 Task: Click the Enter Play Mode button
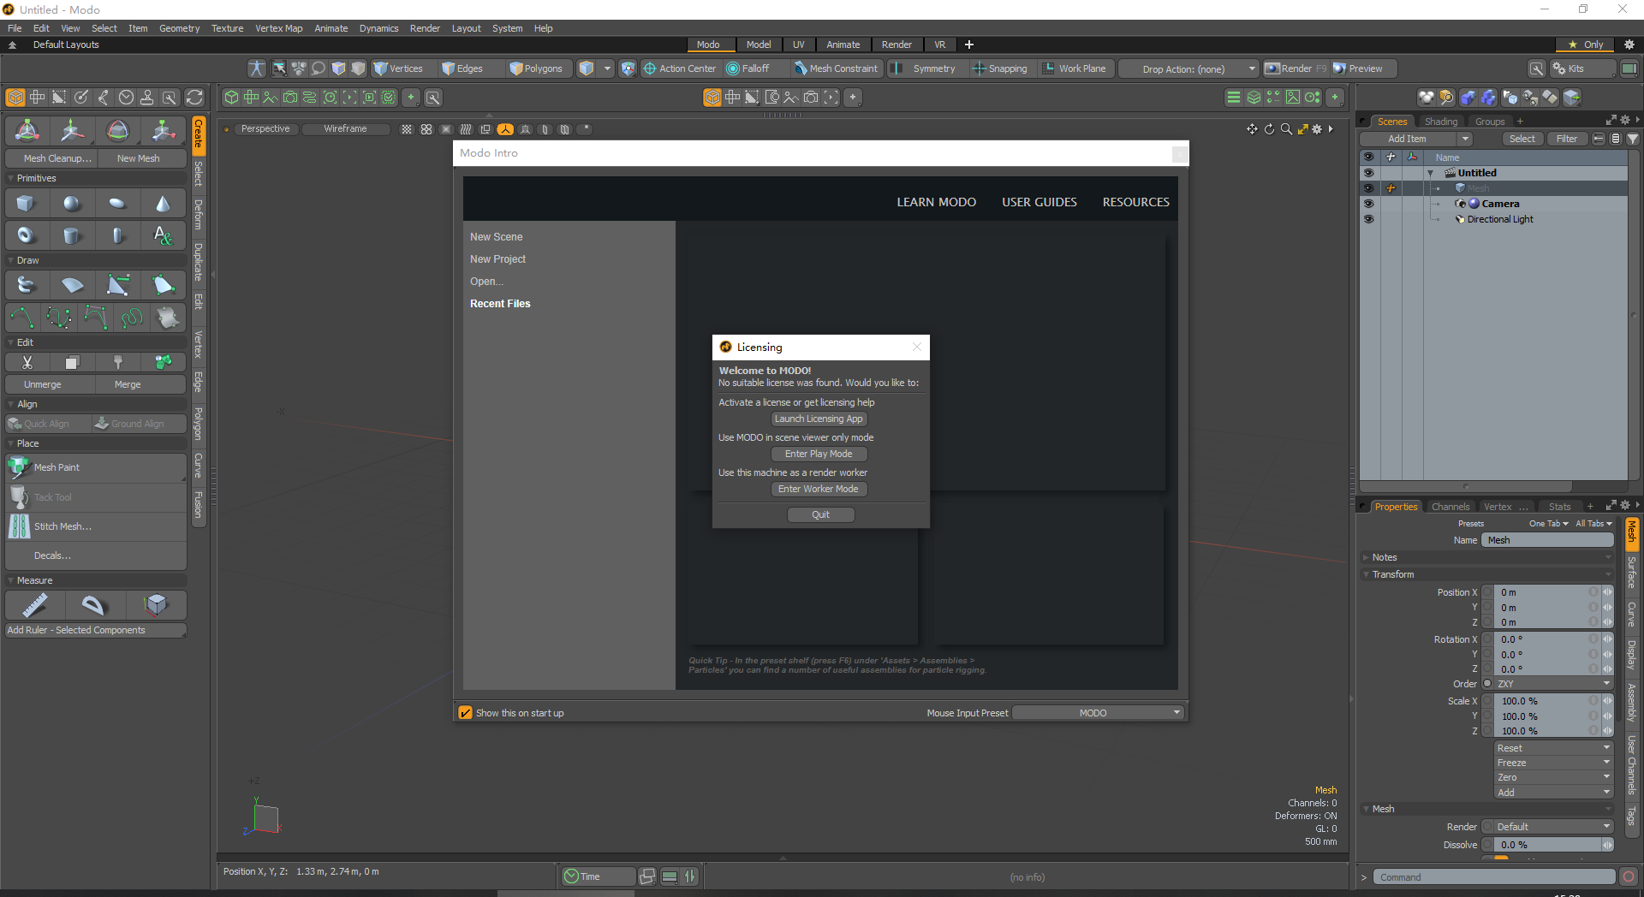tap(819, 454)
